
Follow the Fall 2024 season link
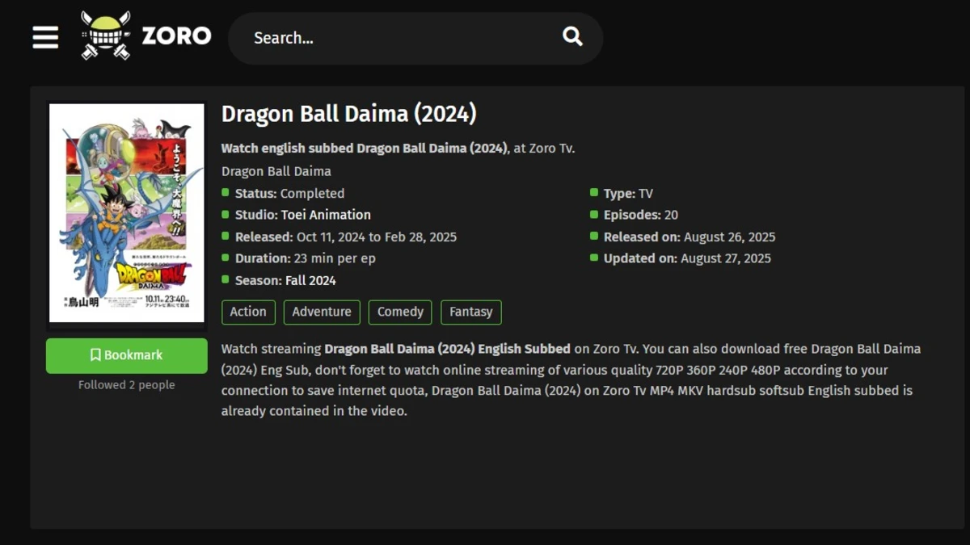[310, 281]
